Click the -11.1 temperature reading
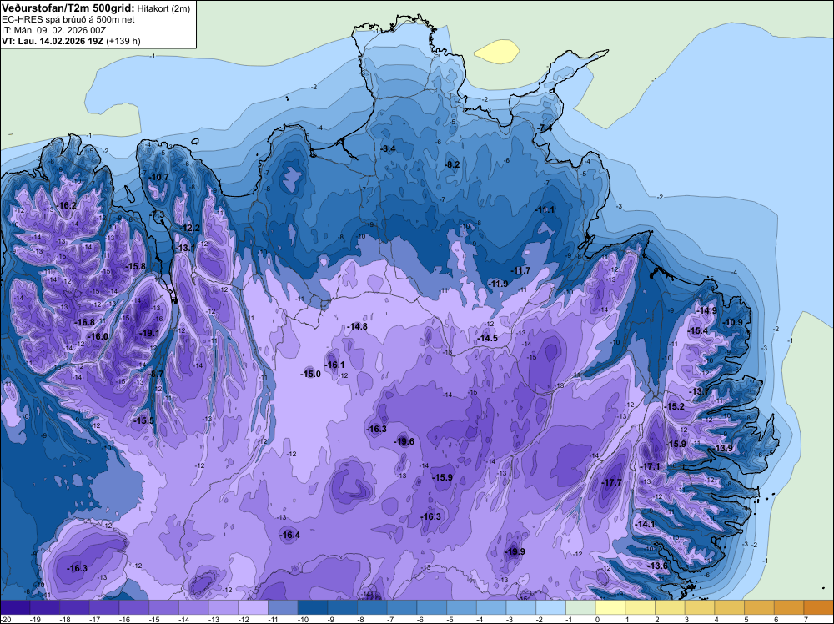This screenshot has width=834, height=624. coord(545,210)
